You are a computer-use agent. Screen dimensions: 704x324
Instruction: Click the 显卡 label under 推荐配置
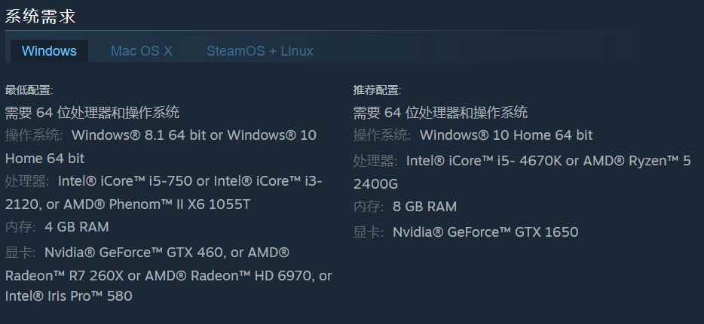pyautogui.click(x=369, y=232)
